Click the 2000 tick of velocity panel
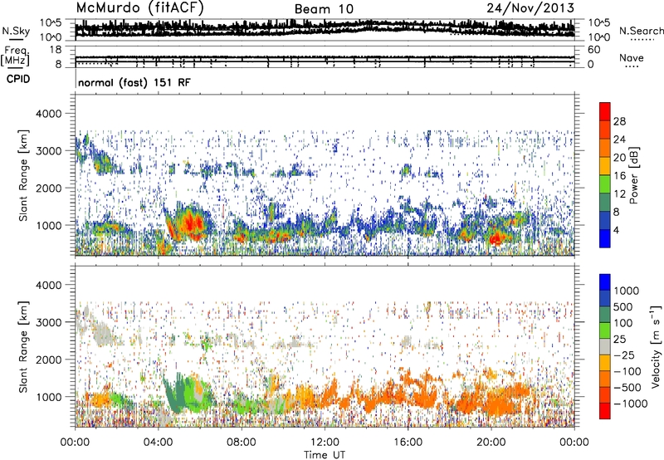 pos(51,360)
